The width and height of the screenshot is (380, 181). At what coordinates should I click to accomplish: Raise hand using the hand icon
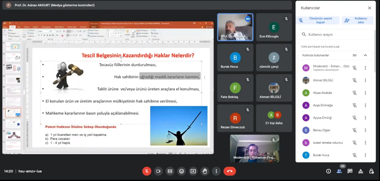coord(205,171)
